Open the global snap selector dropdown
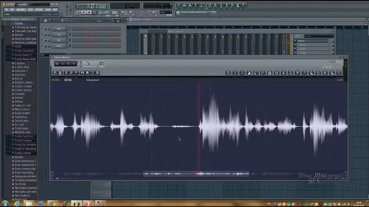 [x=166, y=12]
